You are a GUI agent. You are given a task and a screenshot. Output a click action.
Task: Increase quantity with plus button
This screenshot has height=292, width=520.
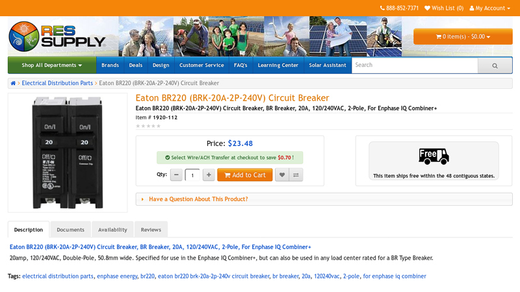click(x=209, y=175)
